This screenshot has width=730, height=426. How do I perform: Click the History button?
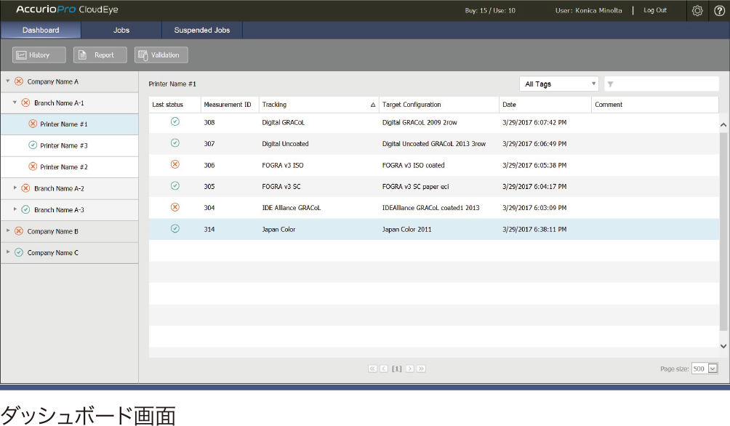click(x=38, y=55)
